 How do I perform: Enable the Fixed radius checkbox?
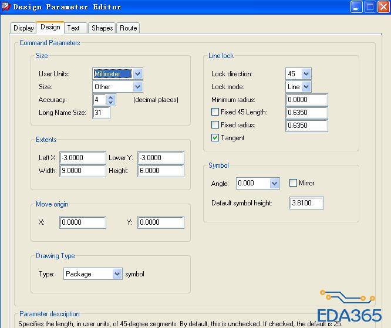[x=215, y=124]
